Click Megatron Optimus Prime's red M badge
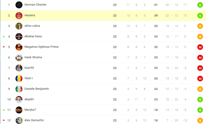This screenshot has height=124, width=206. (x=200, y=47)
